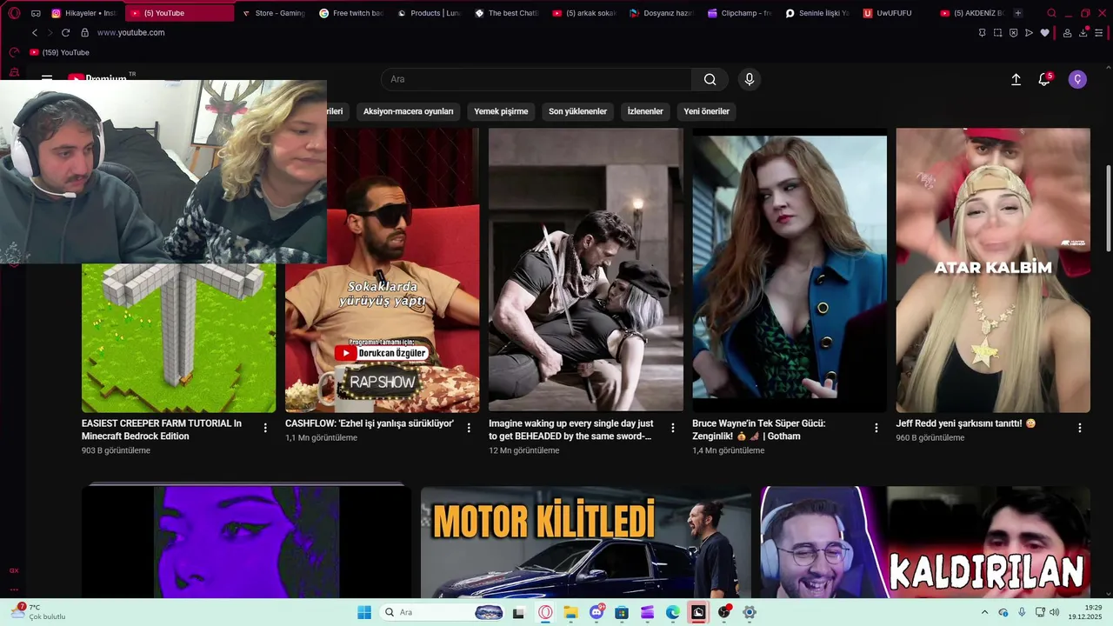This screenshot has width=1113, height=626.
Task: Open options for CASHFLOW Ezhel video
Action: 469,428
